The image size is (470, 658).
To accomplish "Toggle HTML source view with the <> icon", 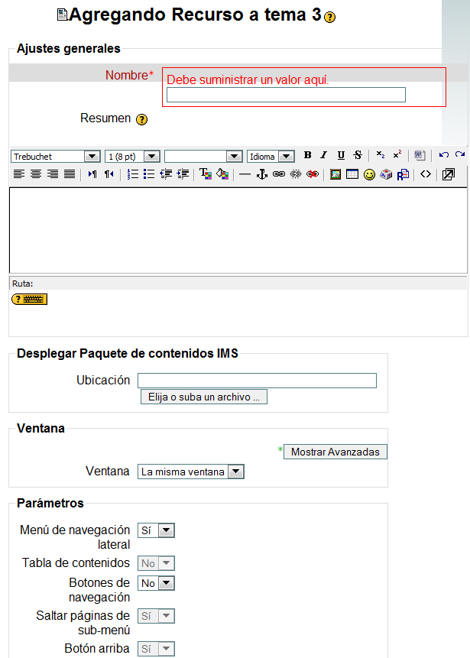I will (x=426, y=174).
